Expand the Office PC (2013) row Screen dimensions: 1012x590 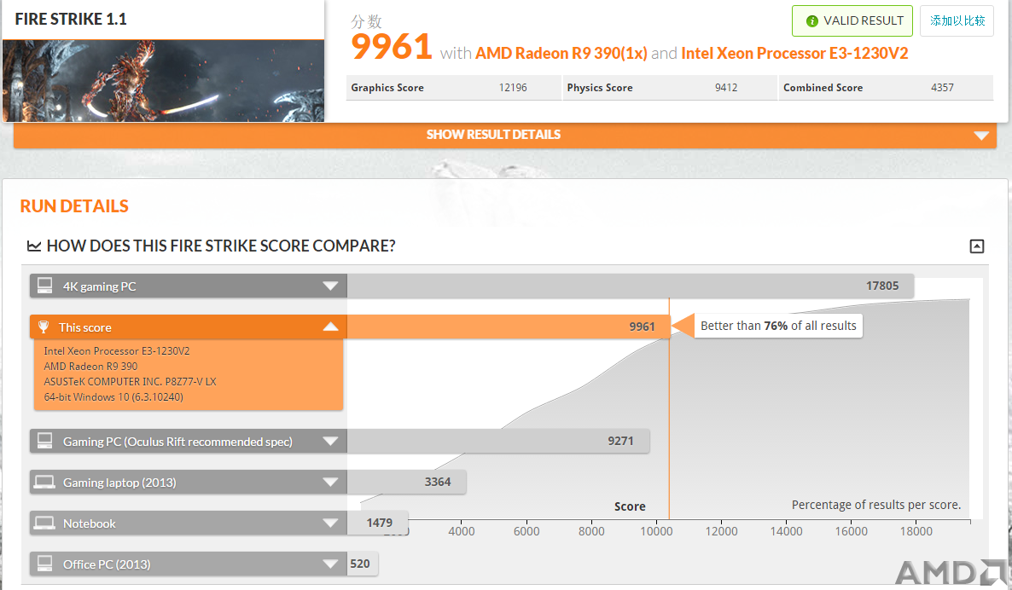(330, 564)
